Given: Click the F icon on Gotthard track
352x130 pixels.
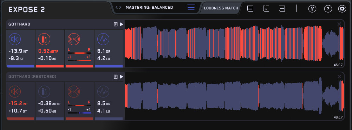Looking at the screenshot, I should pyautogui.click(x=116, y=24).
